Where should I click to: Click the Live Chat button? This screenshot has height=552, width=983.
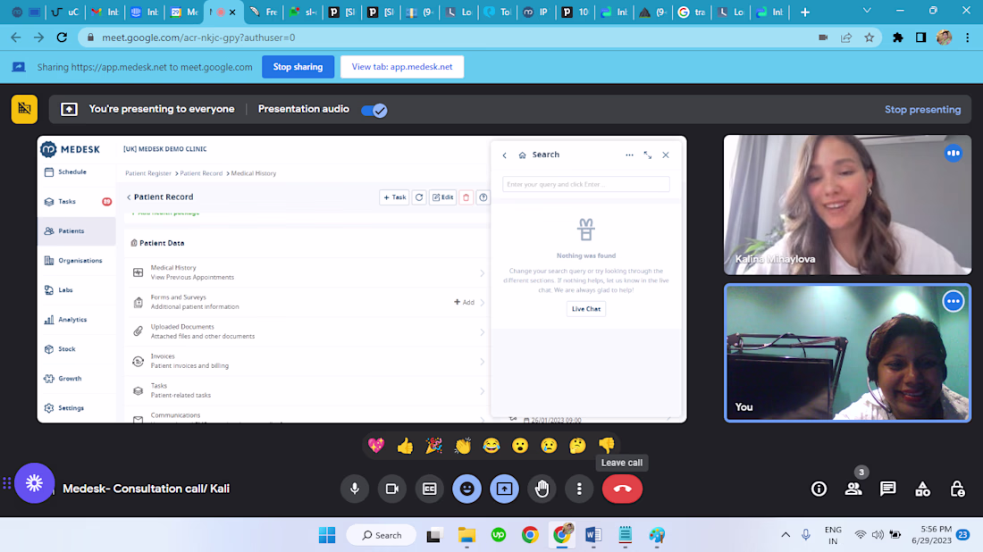pos(585,309)
